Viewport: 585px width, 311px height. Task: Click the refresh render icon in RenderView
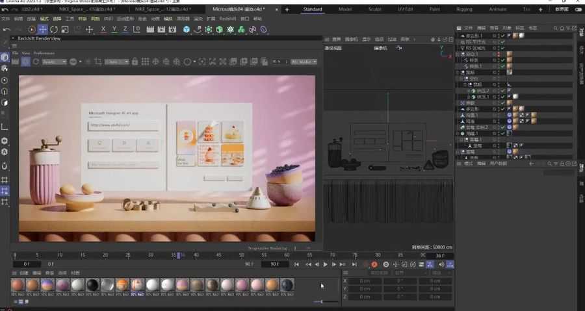point(36,62)
